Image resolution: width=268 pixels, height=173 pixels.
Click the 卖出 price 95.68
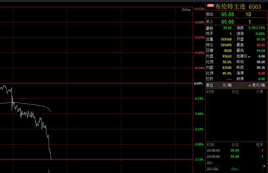tap(227, 14)
